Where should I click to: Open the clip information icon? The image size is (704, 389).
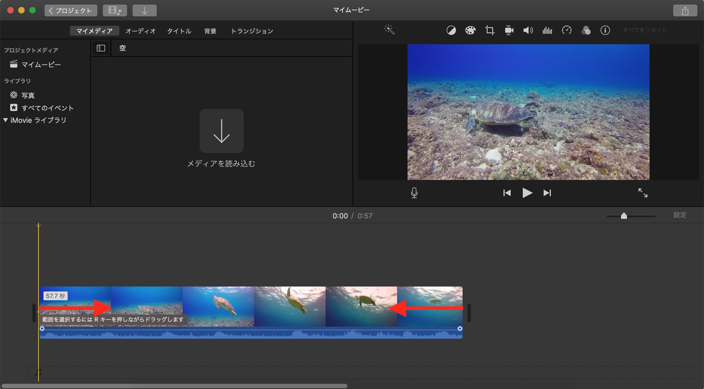pos(605,30)
